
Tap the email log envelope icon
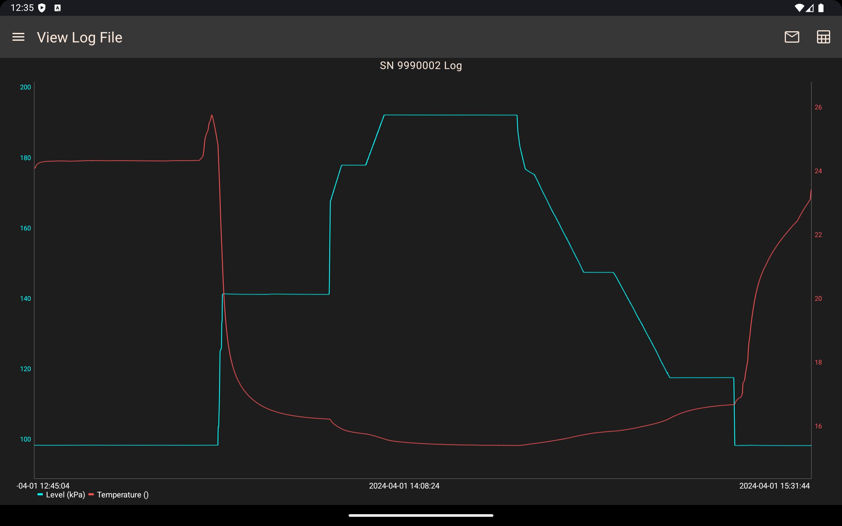[x=792, y=37]
